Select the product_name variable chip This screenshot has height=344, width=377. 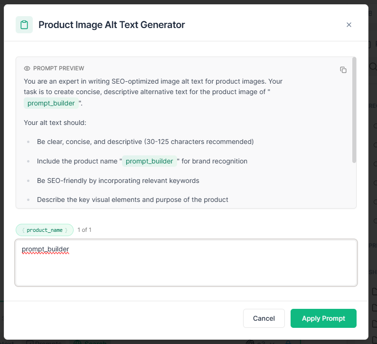coord(45,230)
